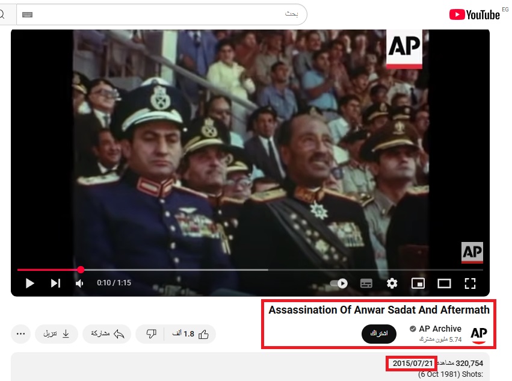Screen dimensions: 512x381
Task: Toggle the autoplay switch
Action: (339, 283)
